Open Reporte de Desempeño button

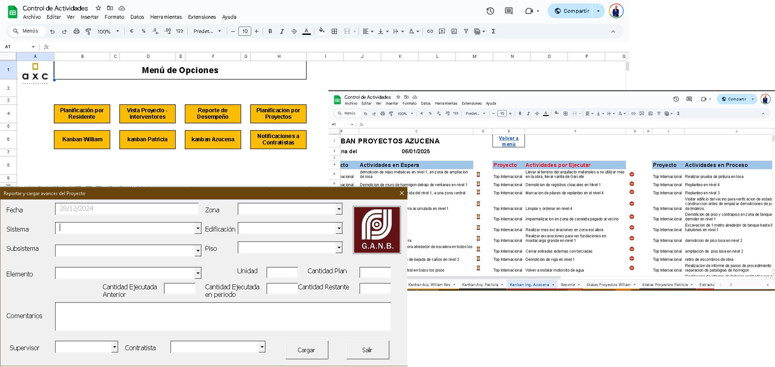click(x=213, y=113)
